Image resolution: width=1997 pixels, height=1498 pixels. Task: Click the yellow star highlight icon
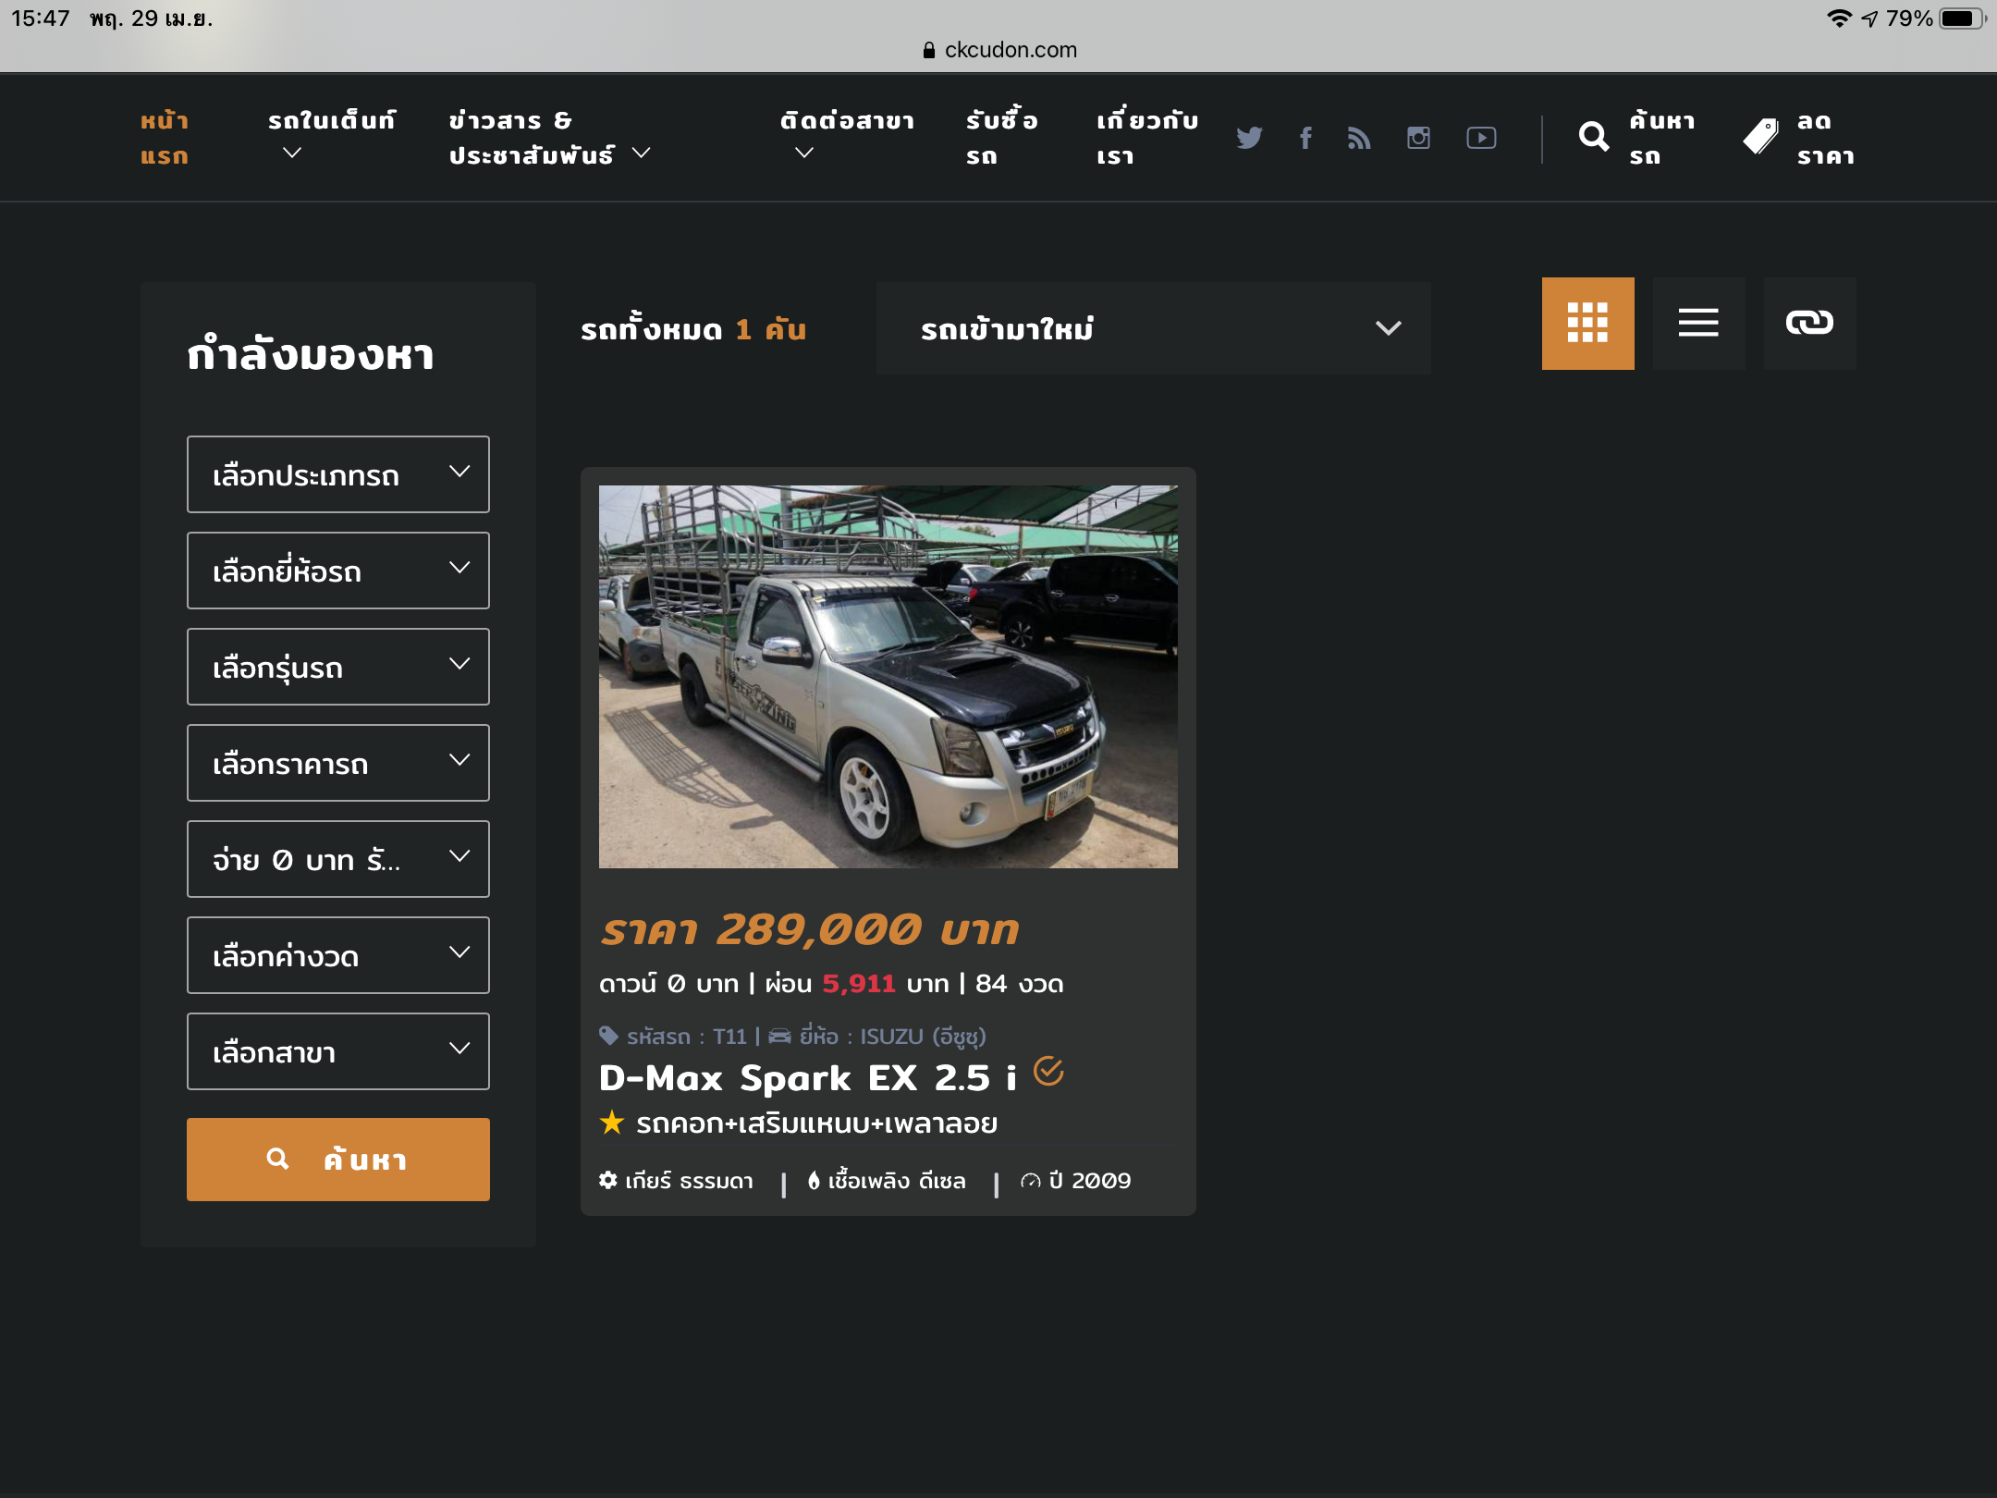coord(612,1123)
